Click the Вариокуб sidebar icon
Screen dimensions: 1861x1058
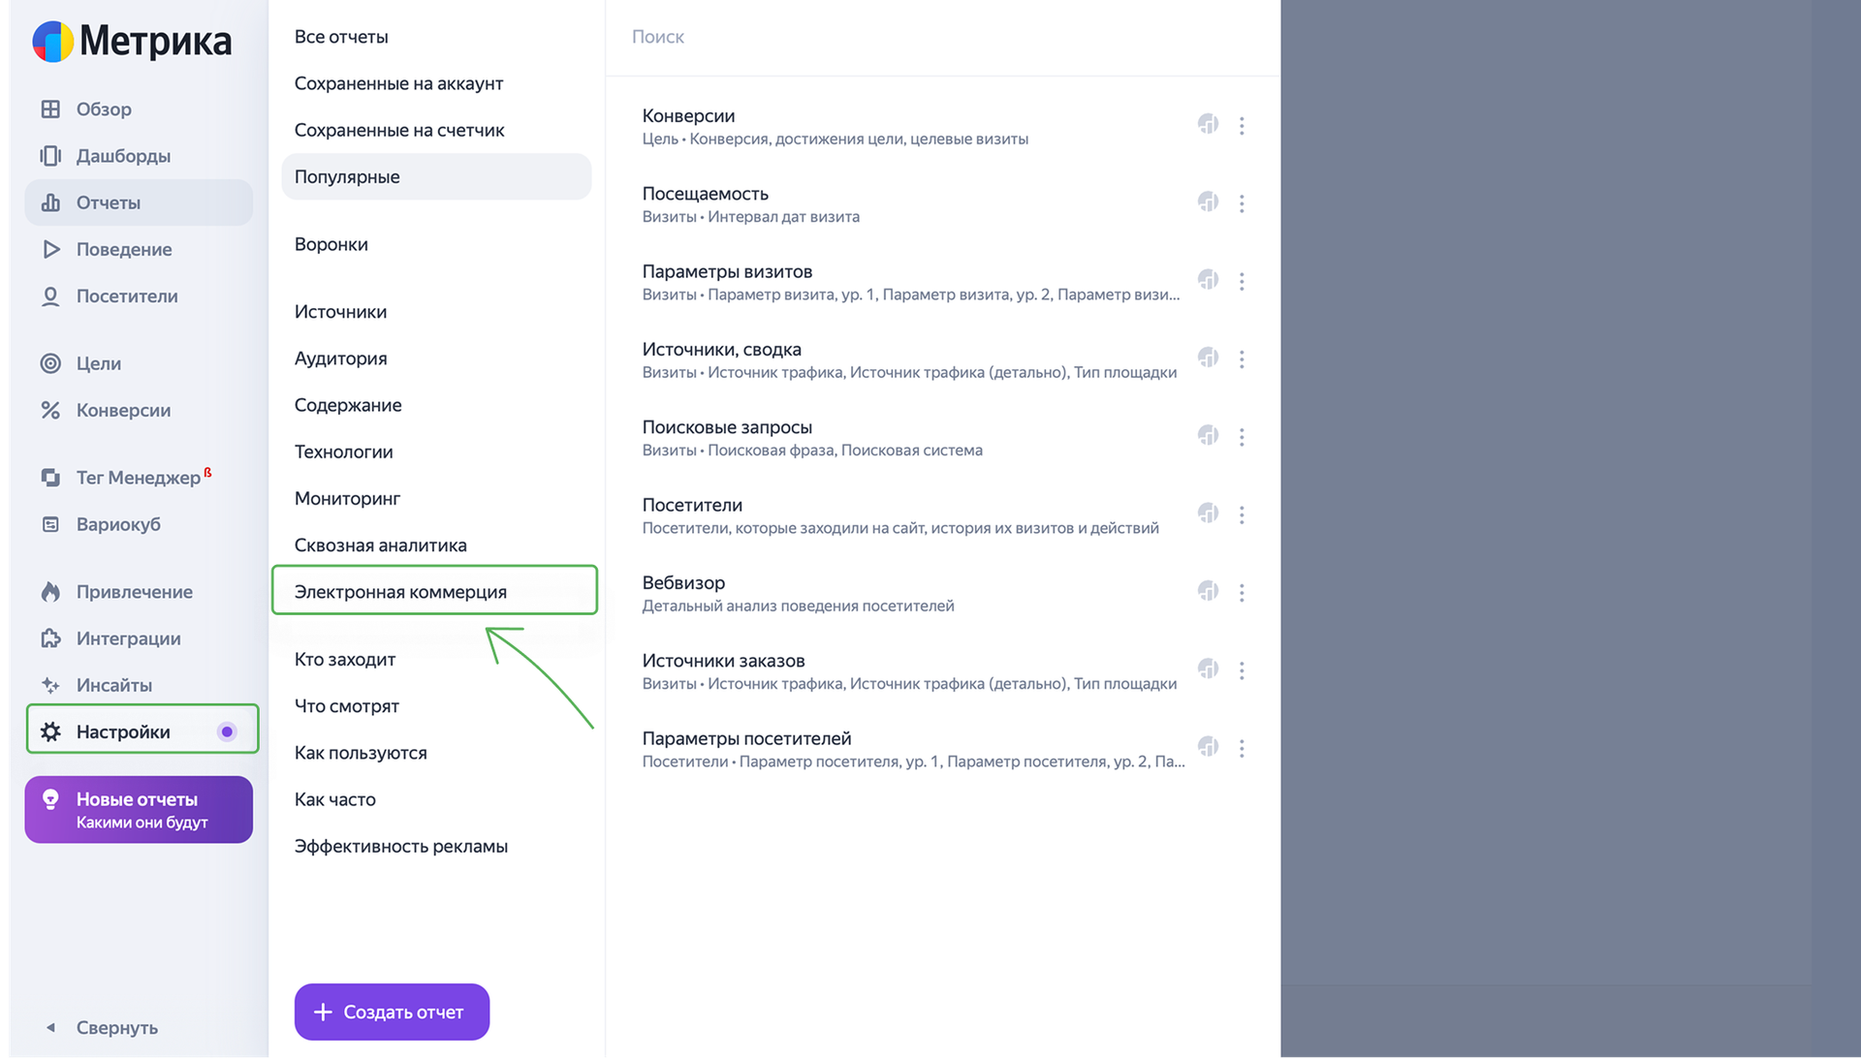pyautogui.click(x=50, y=524)
